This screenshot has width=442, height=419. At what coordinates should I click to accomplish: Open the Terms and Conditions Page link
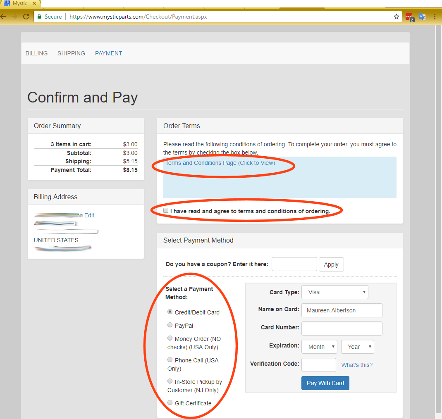tap(220, 163)
